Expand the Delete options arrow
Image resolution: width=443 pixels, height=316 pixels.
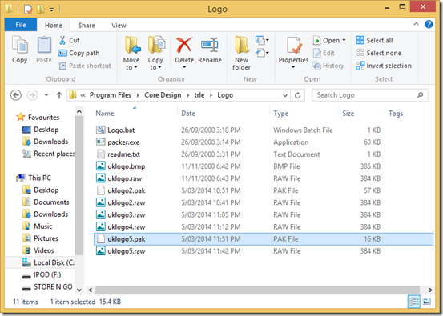184,67
